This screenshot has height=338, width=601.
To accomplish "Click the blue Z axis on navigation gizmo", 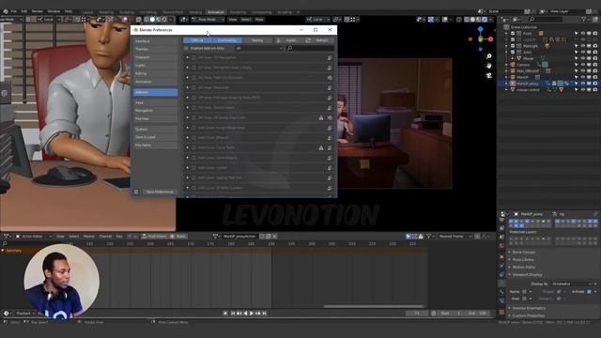I will (x=480, y=29).
